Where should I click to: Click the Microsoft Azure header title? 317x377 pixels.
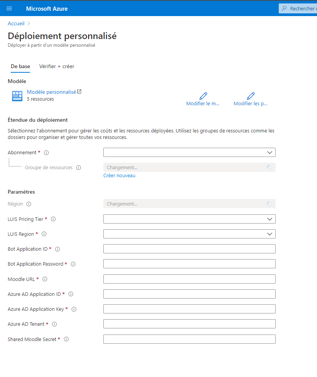tap(47, 9)
